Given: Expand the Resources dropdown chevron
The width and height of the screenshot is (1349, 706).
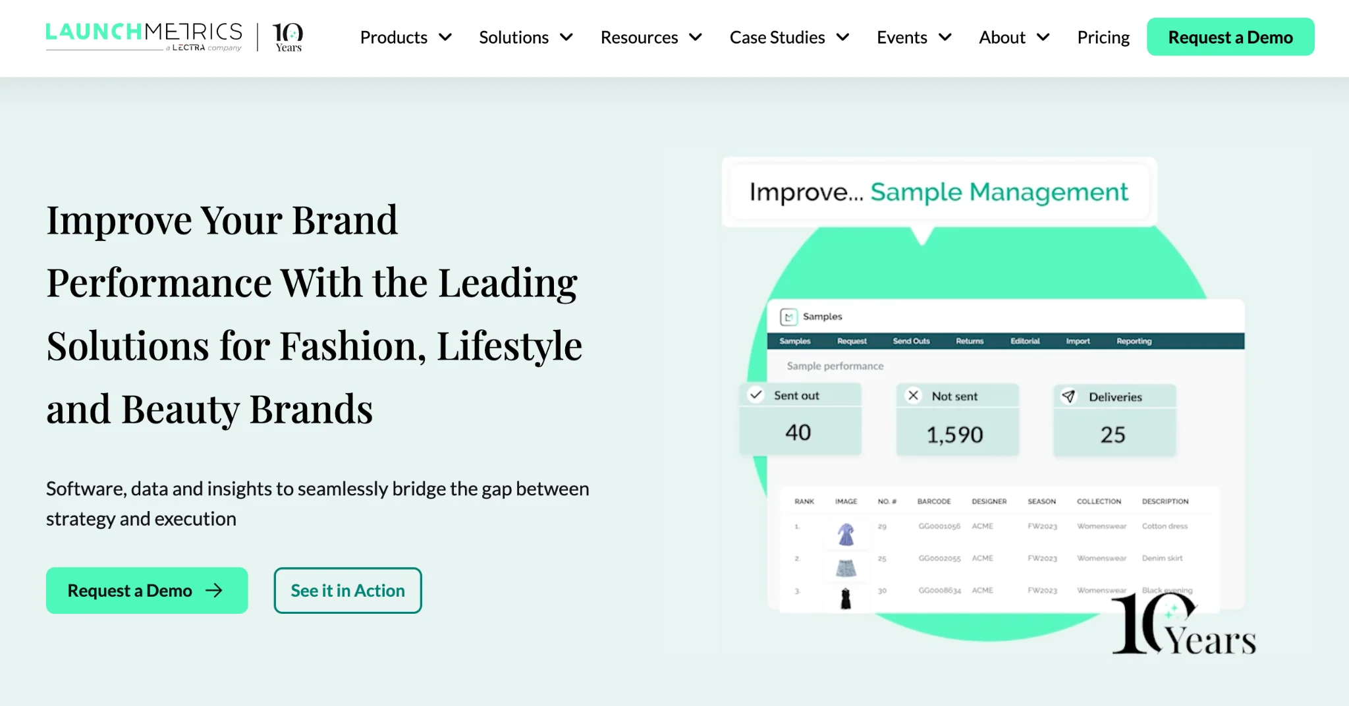Looking at the screenshot, I should [x=696, y=38].
